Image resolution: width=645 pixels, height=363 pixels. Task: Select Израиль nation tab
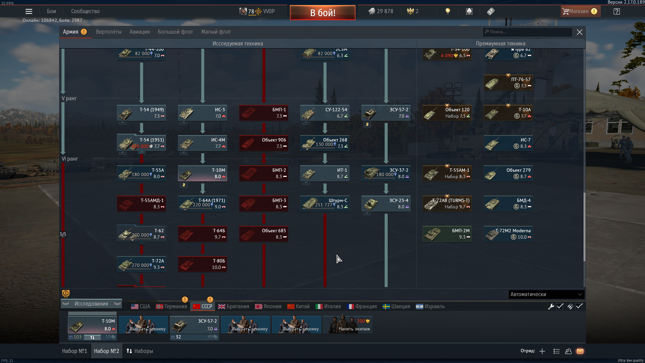coord(430,307)
